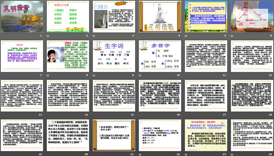Click the animation star icon under slide 2
This screenshot has width=274, height=156.
click(48, 36)
